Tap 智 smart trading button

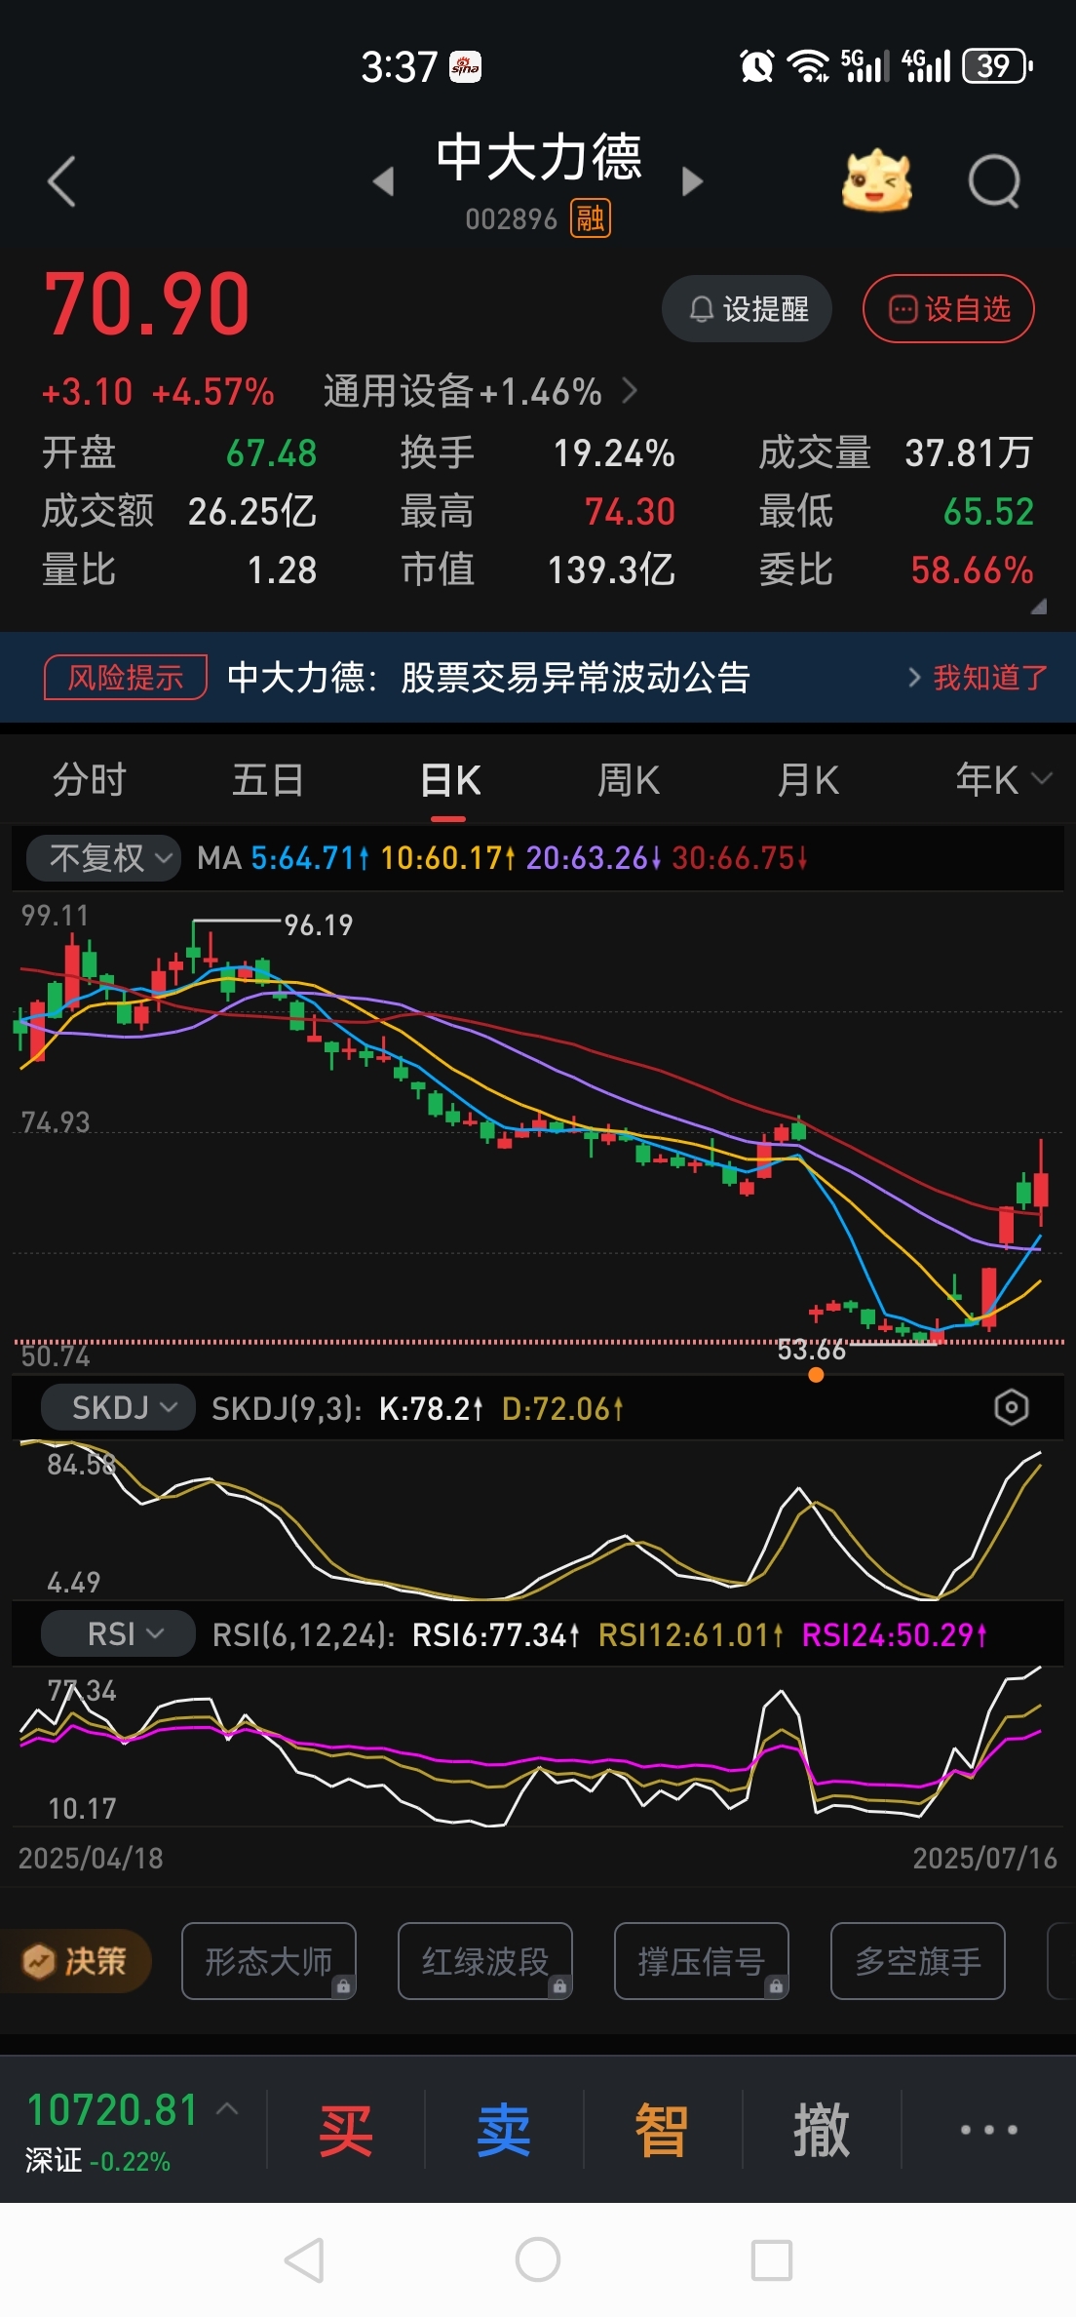(x=662, y=2130)
